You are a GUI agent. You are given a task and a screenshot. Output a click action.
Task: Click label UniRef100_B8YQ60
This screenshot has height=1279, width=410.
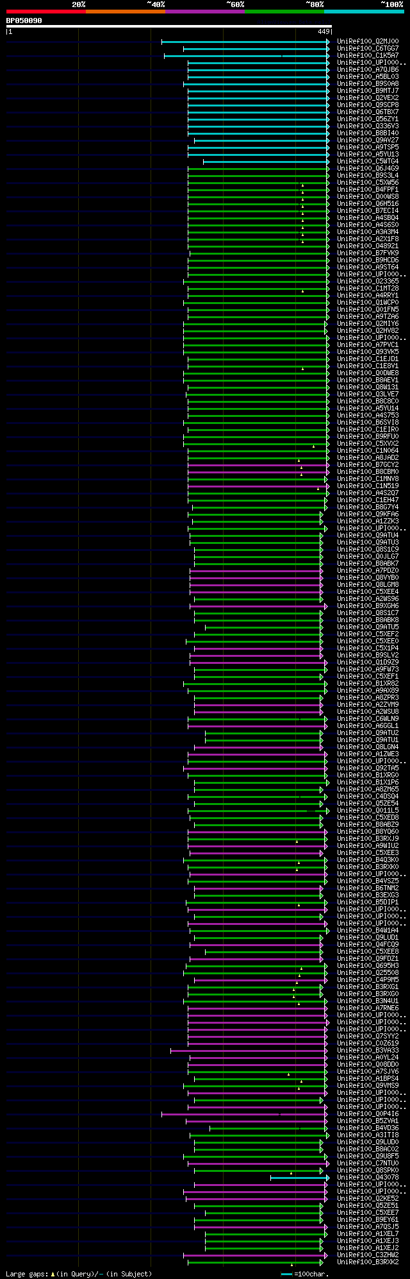tap(368, 831)
